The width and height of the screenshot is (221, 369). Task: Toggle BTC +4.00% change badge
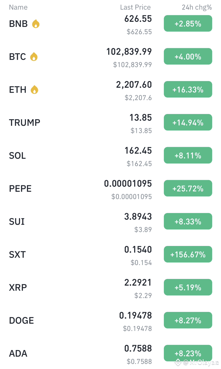[188, 56]
